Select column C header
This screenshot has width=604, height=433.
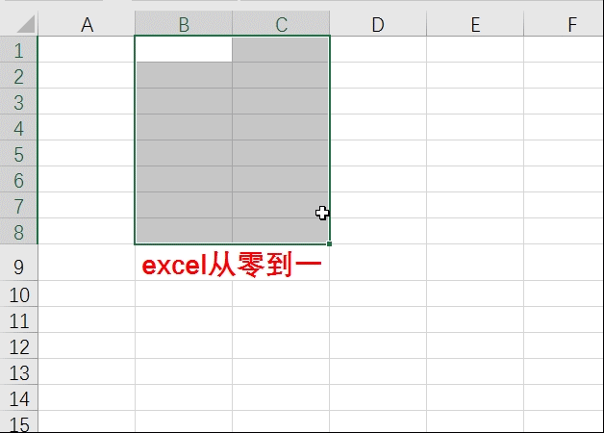(x=281, y=24)
